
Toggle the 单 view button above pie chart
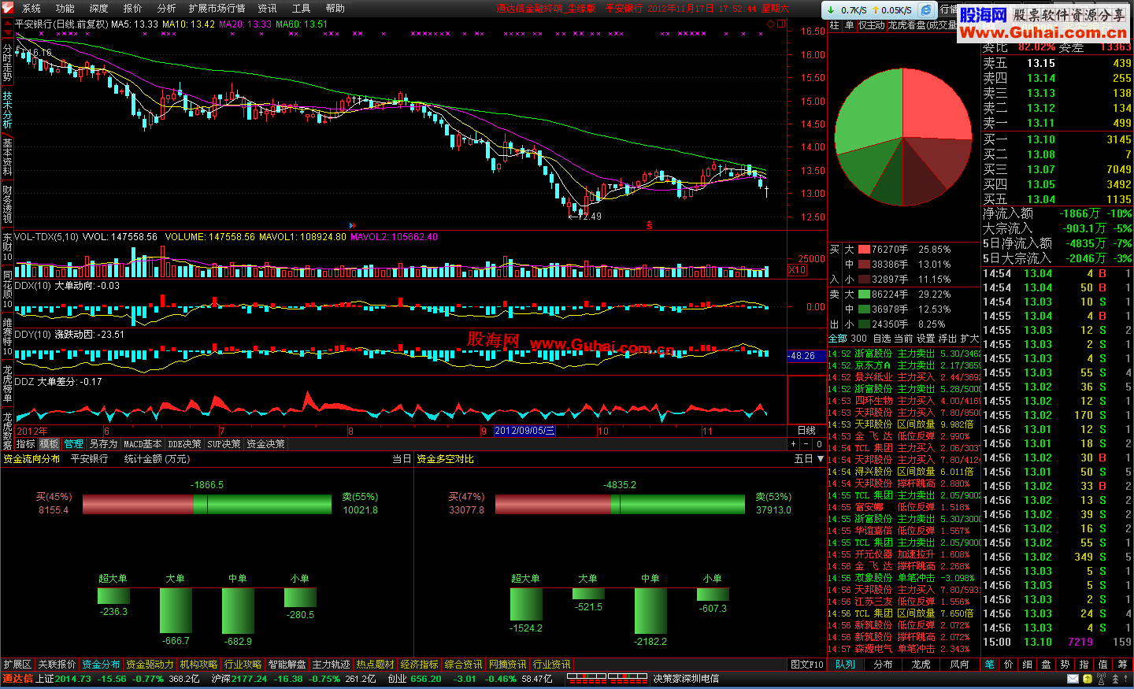pyautogui.click(x=850, y=25)
